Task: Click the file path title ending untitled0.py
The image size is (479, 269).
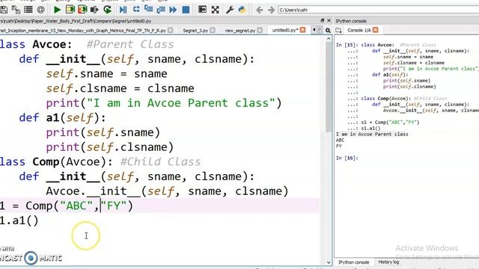Action: pyautogui.click(x=76, y=21)
